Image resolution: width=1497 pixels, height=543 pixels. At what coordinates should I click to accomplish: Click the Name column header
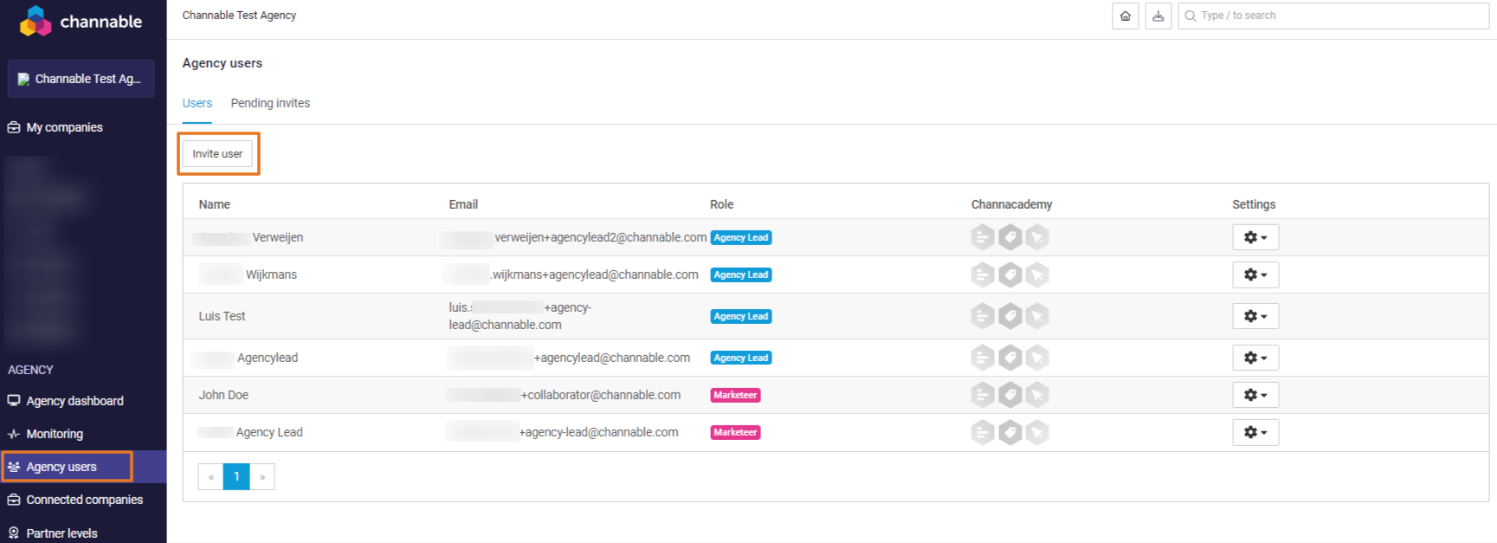click(x=214, y=204)
